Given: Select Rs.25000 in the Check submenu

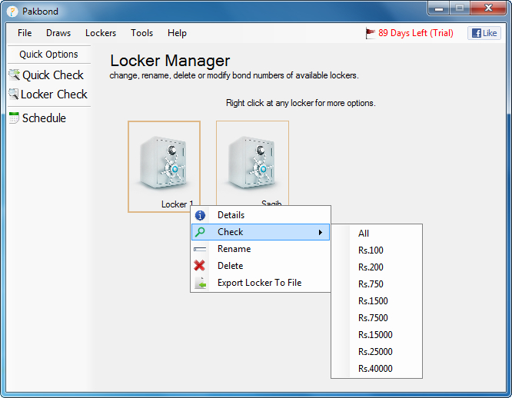Looking at the screenshot, I should tap(377, 352).
